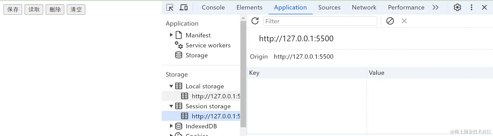Click the Filter input field
Image resolution: width=493 pixels, height=136 pixels.
tap(320, 21)
